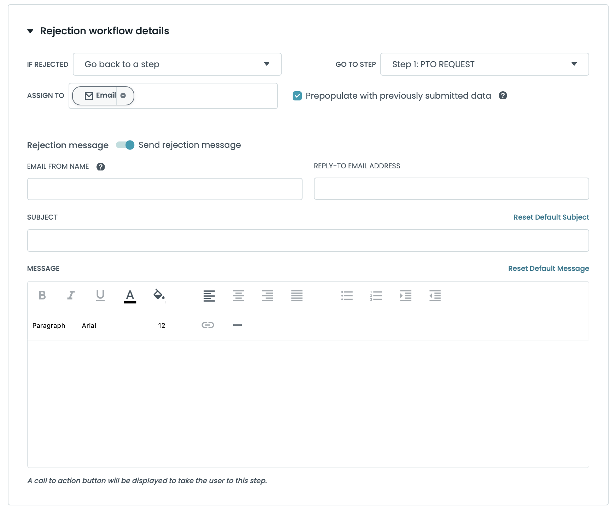Image resolution: width=615 pixels, height=510 pixels.
Task: Click Reset Default Message link
Action: 548,268
